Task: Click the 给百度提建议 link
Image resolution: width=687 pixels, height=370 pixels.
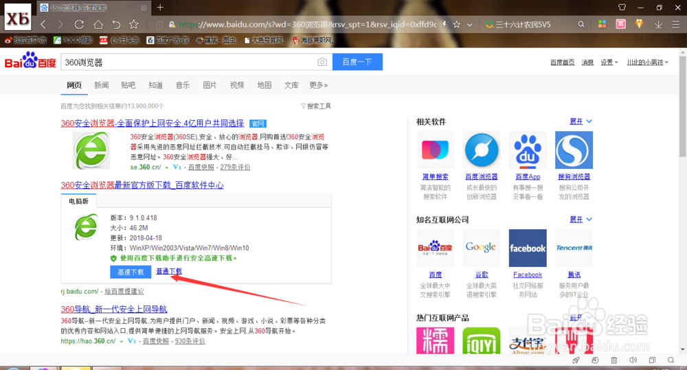Action: (x=124, y=291)
